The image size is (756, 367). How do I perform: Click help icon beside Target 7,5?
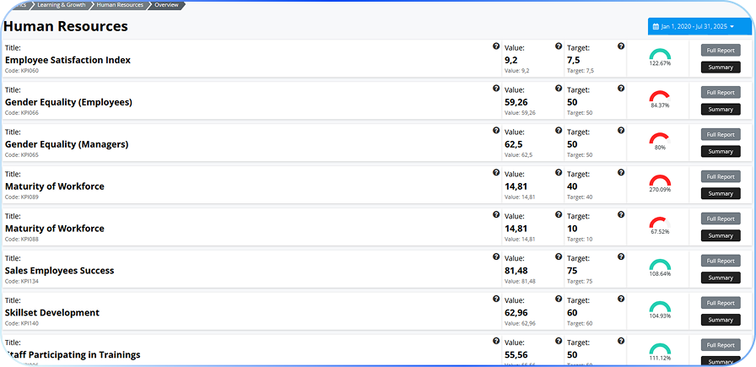click(621, 46)
